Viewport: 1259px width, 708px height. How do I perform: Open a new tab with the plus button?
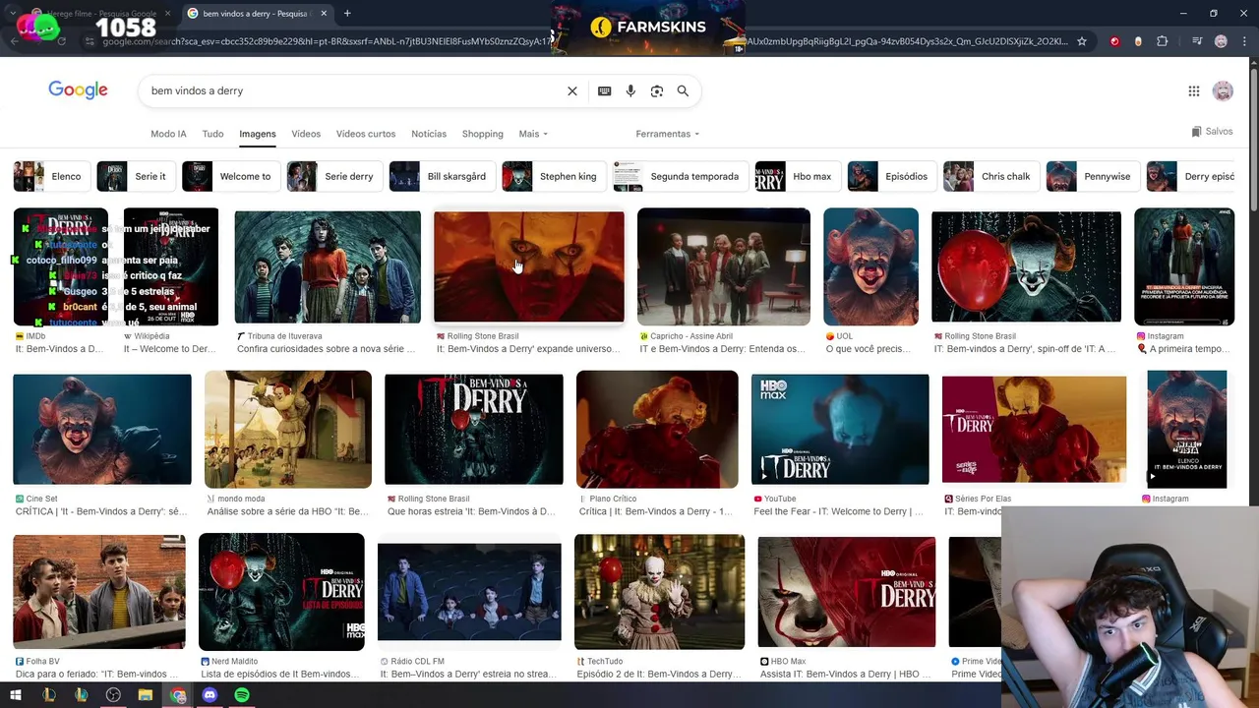347,13
